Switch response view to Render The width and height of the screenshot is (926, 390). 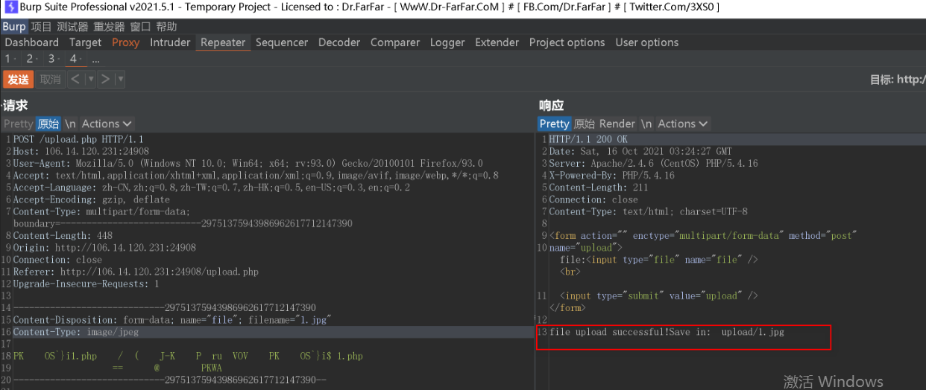click(617, 124)
